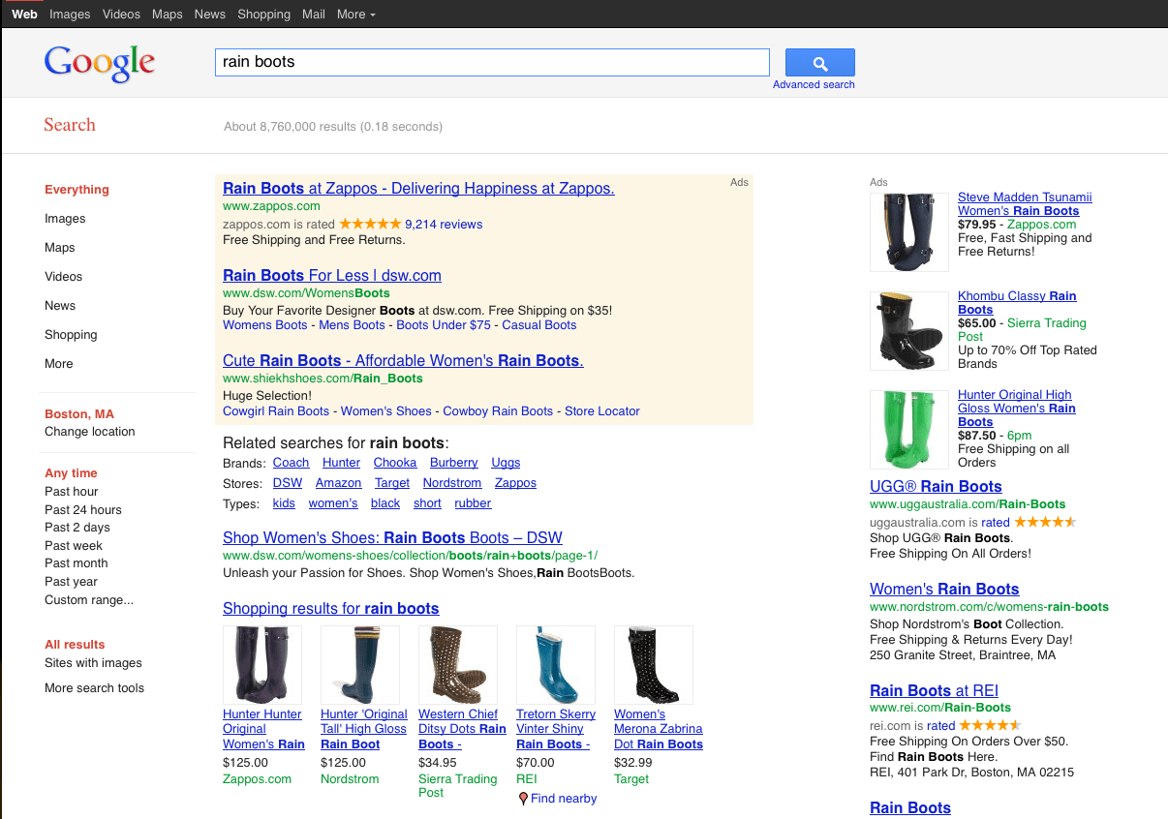Image resolution: width=1168 pixels, height=819 pixels.
Task: Open Khombu Classy Rain Boots title link
Action: tap(1017, 303)
